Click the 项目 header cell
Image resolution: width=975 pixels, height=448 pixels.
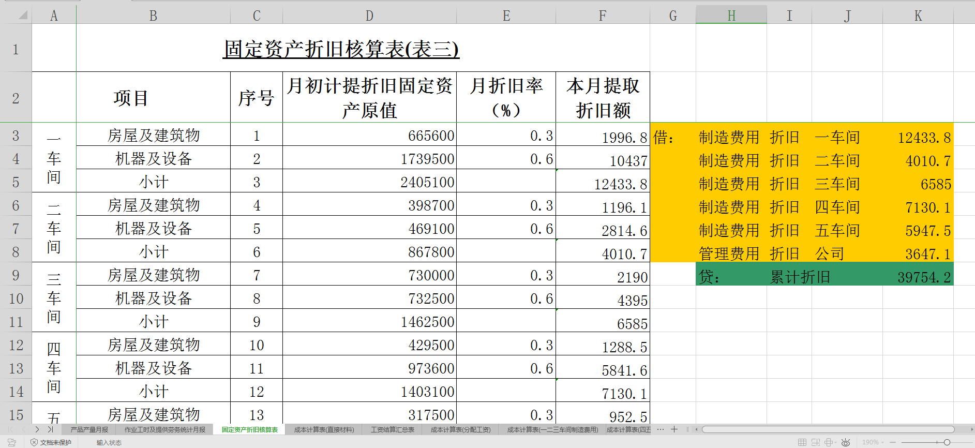153,97
